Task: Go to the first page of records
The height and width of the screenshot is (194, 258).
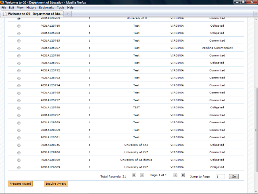Action: coord(134,175)
